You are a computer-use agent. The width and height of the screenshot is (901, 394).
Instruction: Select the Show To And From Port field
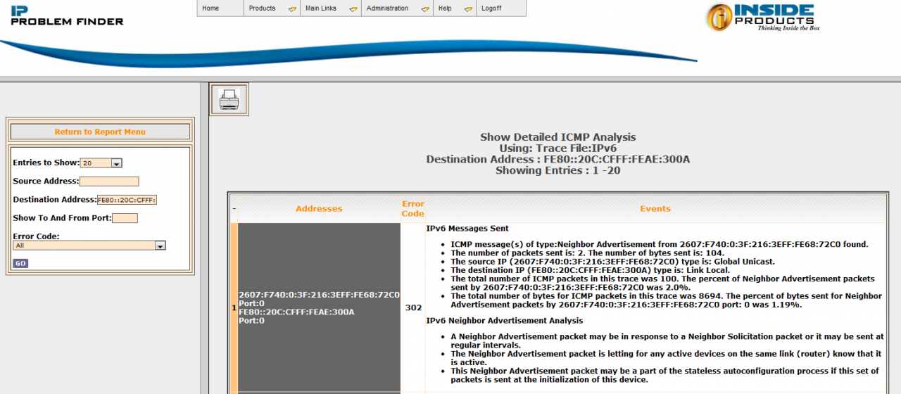(x=125, y=218)
